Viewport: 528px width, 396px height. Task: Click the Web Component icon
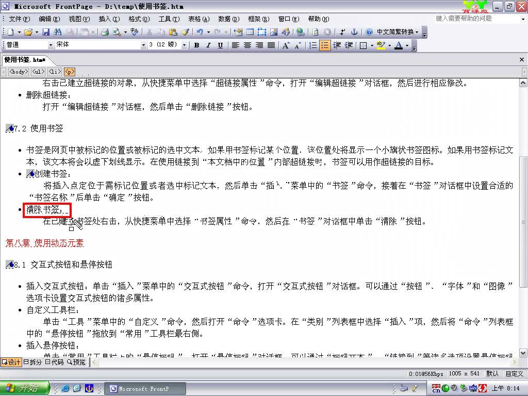point(238,32)
